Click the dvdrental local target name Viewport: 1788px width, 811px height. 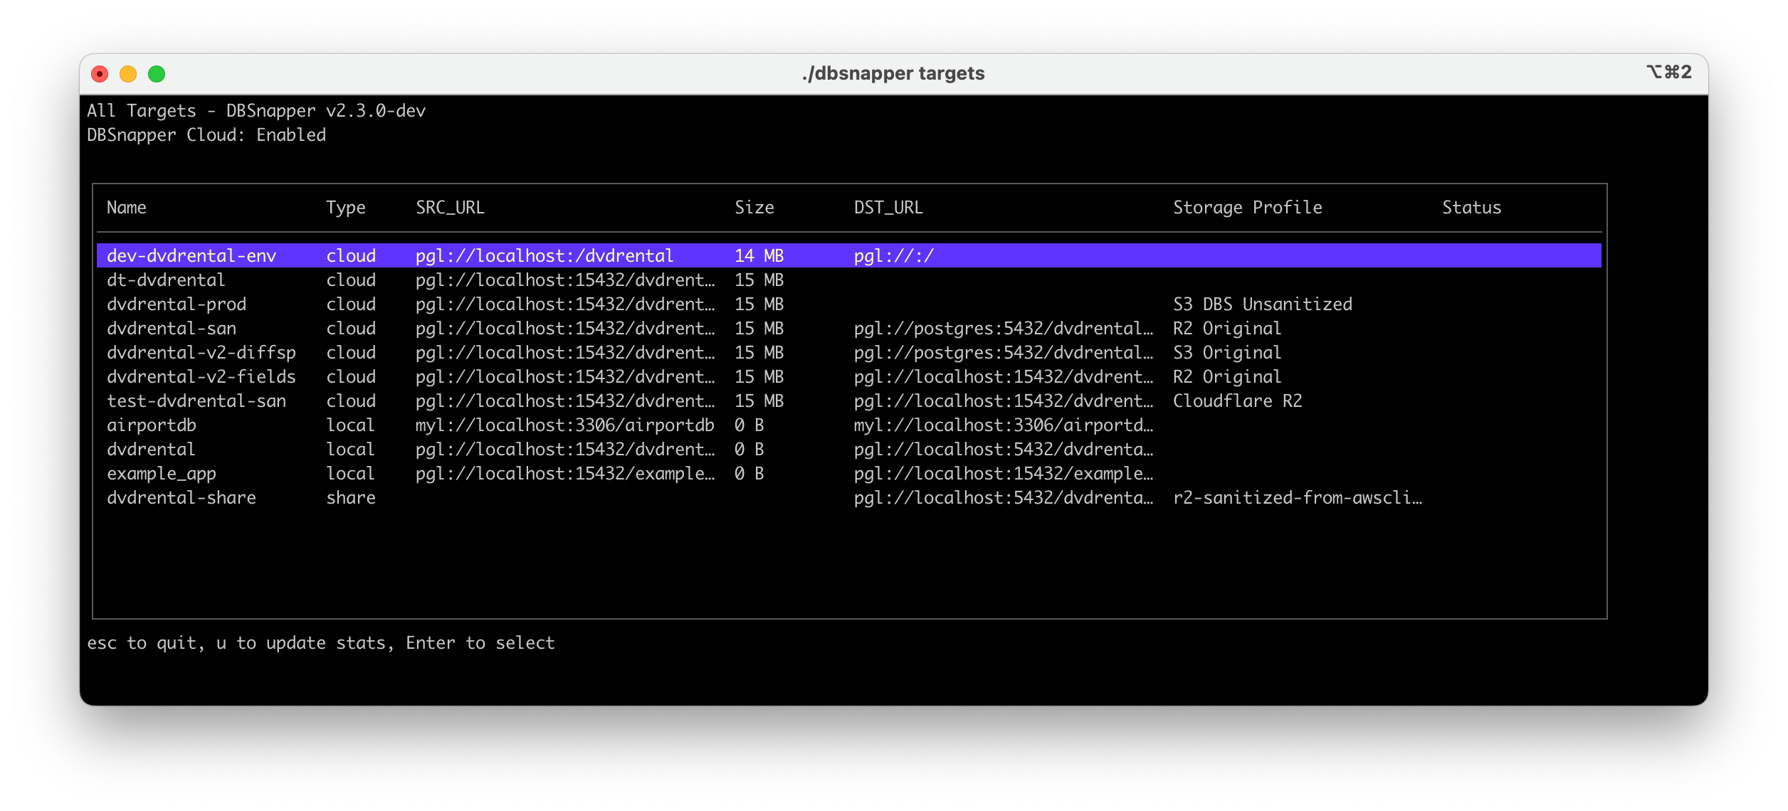pyautogui.click(x=151, y=449)
